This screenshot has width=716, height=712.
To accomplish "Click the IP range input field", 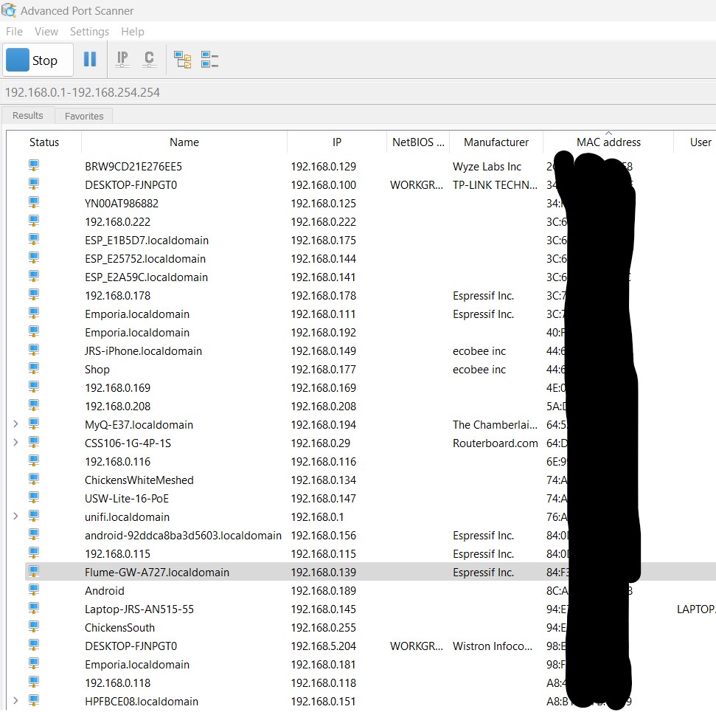I will pos(358,92).
